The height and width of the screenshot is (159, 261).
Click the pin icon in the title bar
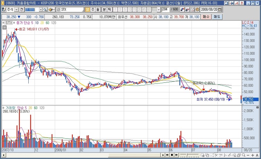click(232, 3)
